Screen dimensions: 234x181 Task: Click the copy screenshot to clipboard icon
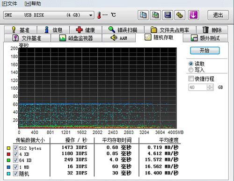(155, 15)
